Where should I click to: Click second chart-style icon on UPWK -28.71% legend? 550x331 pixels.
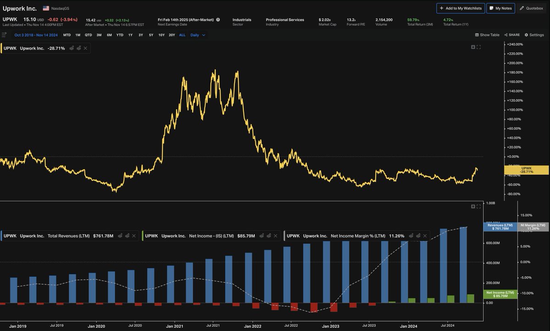pos(79,48)
